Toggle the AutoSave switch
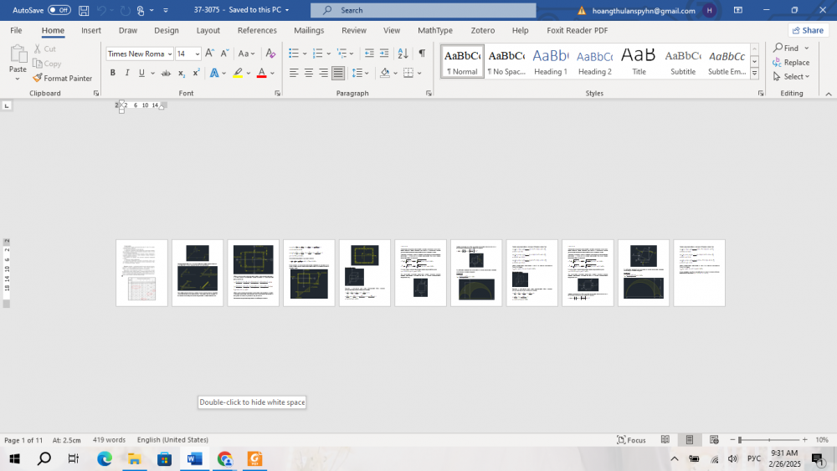Screen dimensions: 837x471 pos(59,10)
